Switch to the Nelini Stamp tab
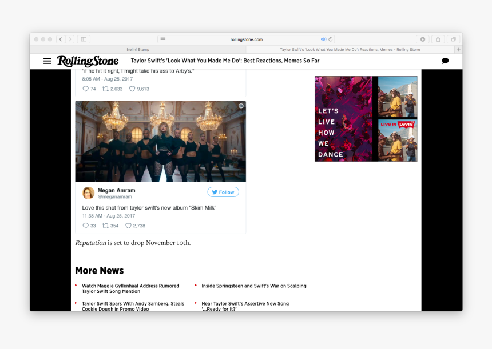The height and width of the screenshot is (349, 492). (x=138, y=50)
